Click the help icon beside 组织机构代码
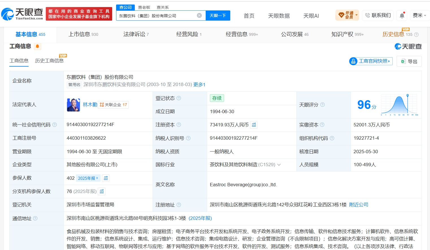The image size is (430, 250). coord(332,138)
